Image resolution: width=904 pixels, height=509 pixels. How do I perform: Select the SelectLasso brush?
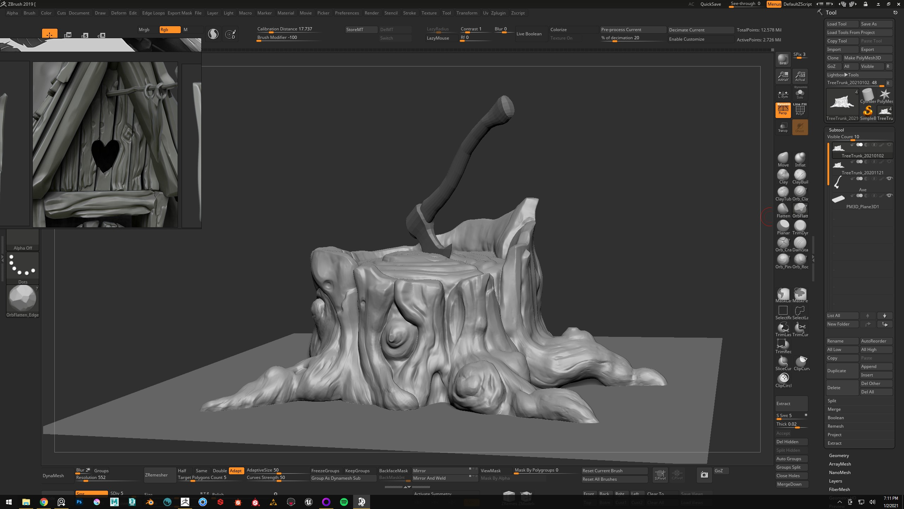point(800,312)
